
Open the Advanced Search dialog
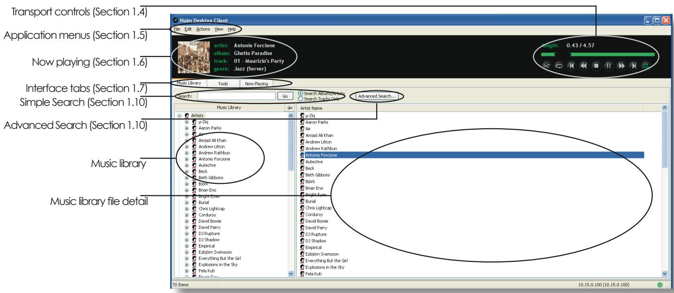(x=377, y=96)
